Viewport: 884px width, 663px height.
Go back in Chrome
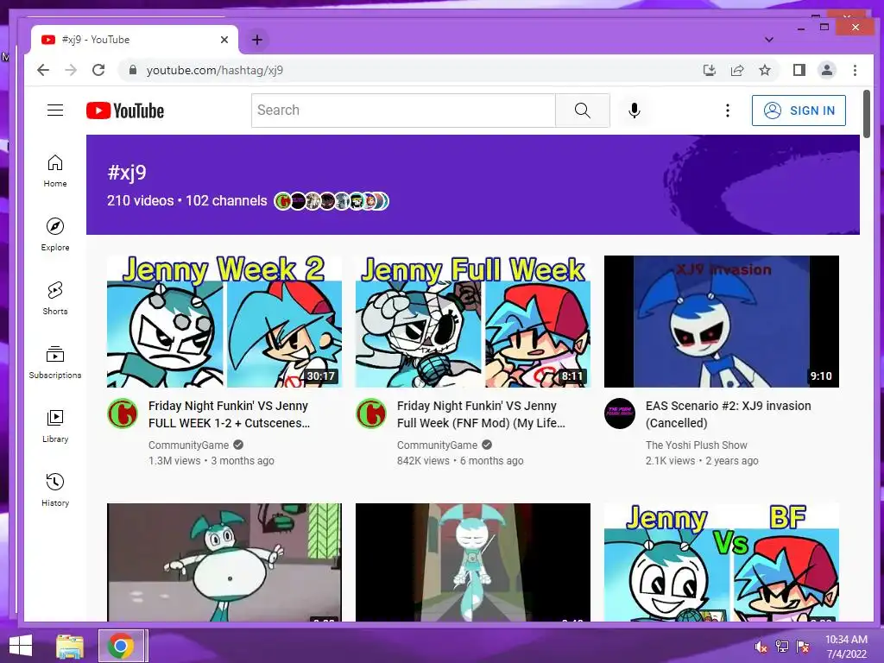tap(43, 70)
